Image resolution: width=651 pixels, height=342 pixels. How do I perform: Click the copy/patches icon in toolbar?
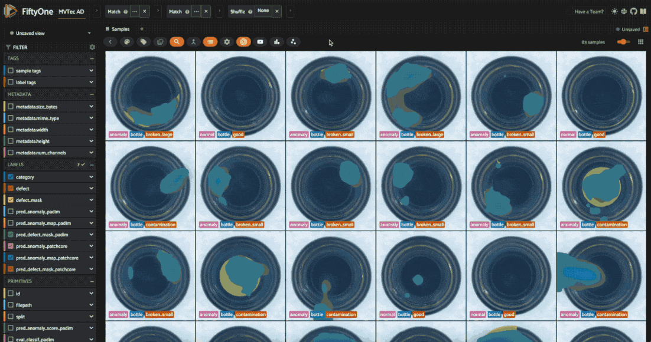[x=160, y=42]
